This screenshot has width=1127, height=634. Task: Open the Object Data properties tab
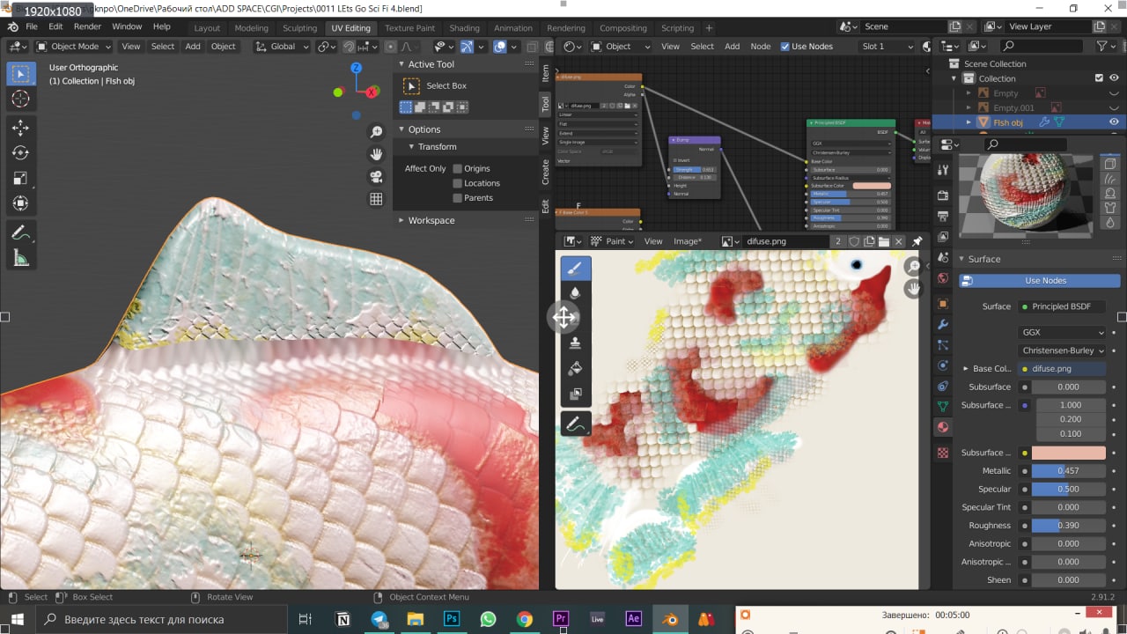pos(943,407)
